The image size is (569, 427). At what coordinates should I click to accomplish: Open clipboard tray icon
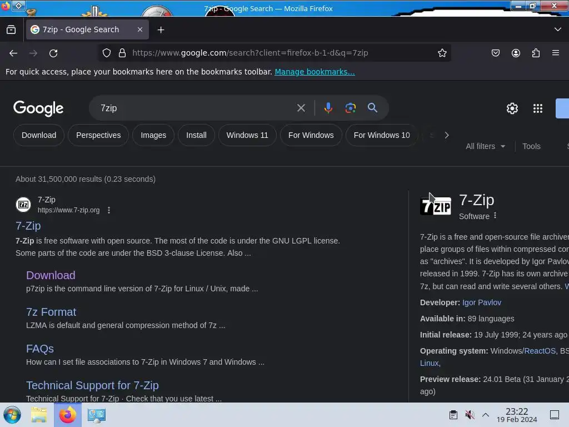pos(453,415)
